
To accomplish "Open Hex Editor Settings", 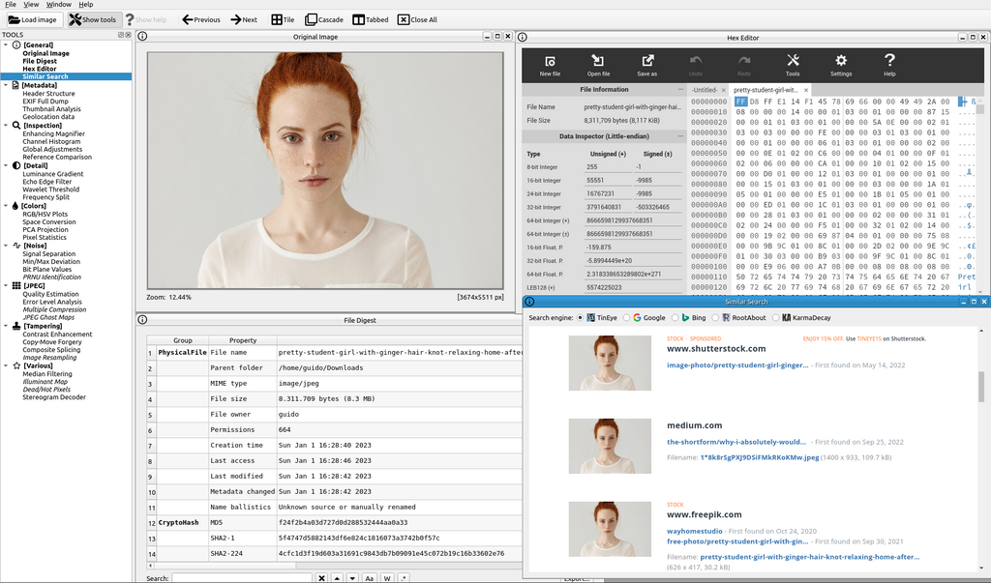I will click(x=840, y=64).
